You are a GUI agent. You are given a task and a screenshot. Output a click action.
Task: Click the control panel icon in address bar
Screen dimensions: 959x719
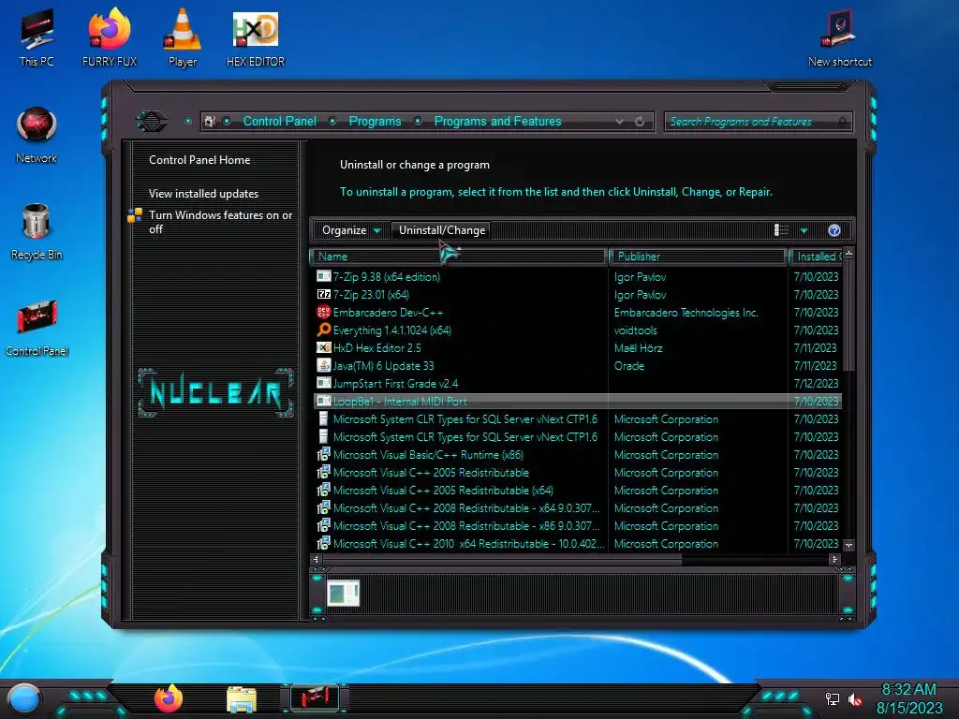pos(209,121)
